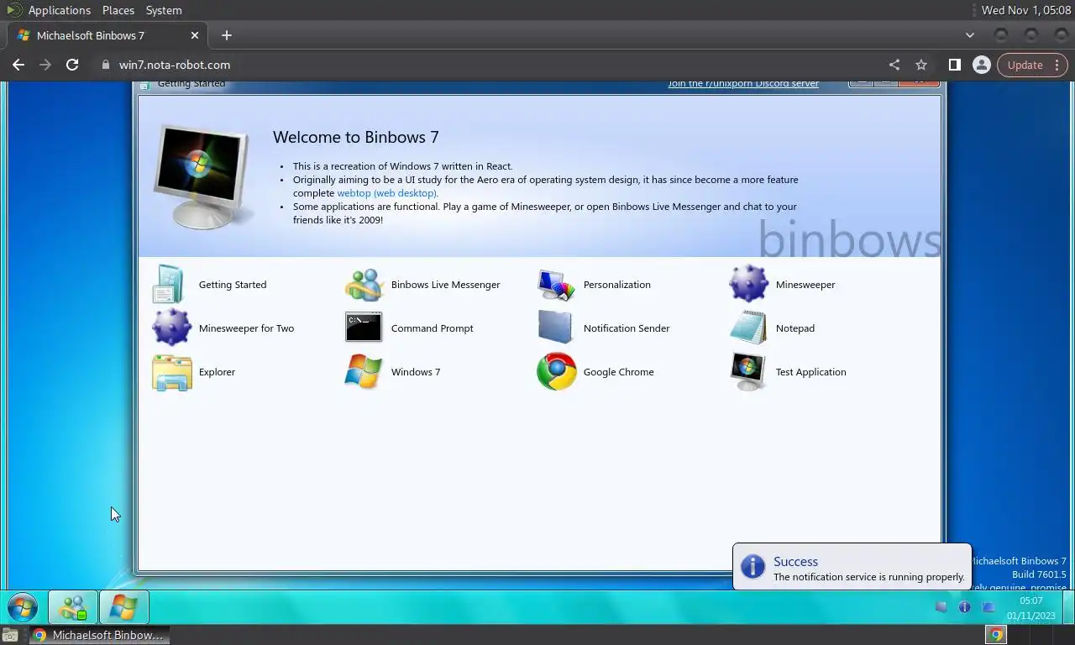Go back in the browser
The height and width of the screenshot is (645, 1075).
click(18, 65)
